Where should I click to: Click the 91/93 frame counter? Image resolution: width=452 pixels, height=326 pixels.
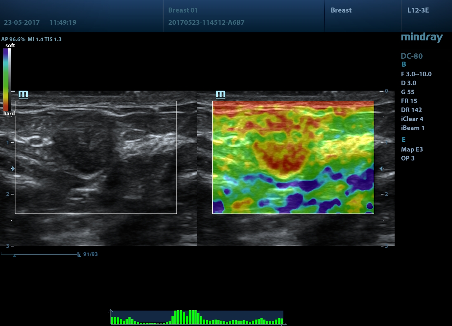click(x=90, y=254)
